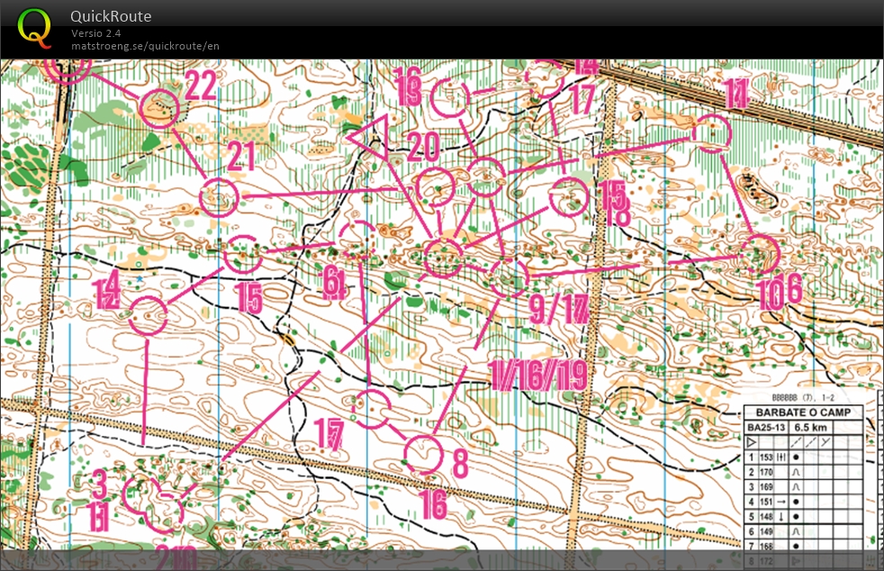Click the QuickRoute Q logo
The height and width of the screenshot is (571, 884).
(x=35, y=27)
